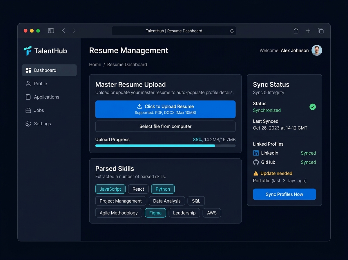Click the LinkedIn profile name
Image resolution: width=348 pixels, height=260 pixels.
[269, 153]
